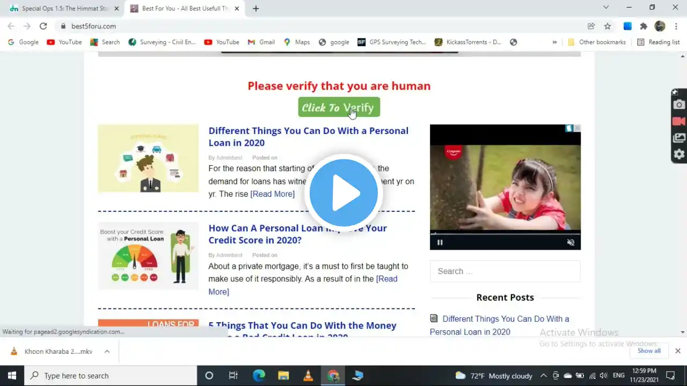Click the best5foru.com address bar

tap(321, 26)
